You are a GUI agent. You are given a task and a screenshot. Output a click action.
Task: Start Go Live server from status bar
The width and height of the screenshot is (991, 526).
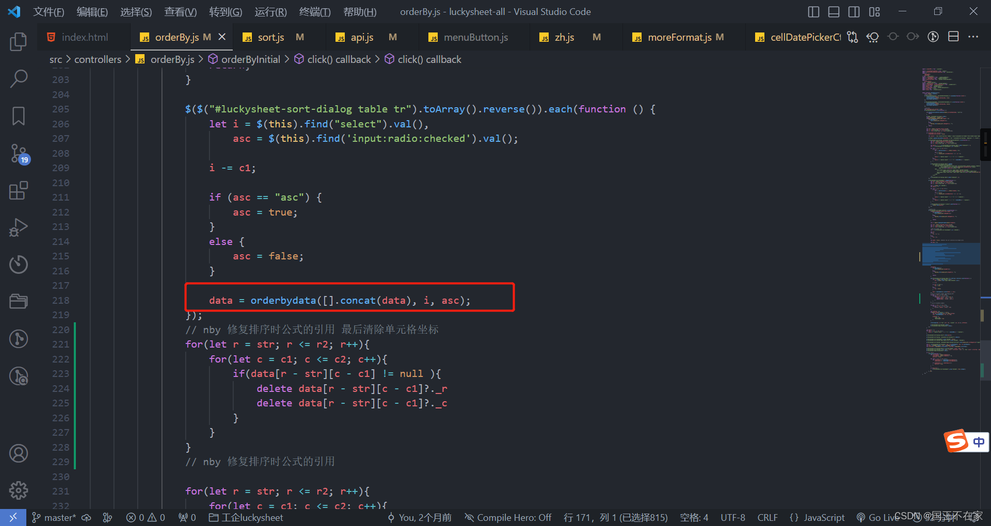878,517
